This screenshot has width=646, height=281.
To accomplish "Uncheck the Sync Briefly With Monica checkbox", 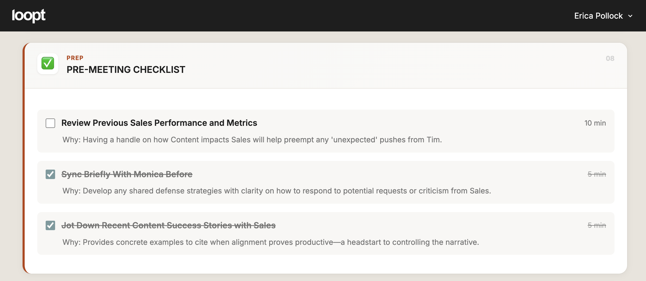I will pos(50,174).
